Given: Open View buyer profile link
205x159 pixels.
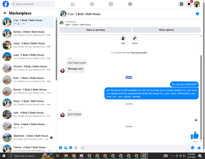Looking at the screenshot, I should coord(139,53).
